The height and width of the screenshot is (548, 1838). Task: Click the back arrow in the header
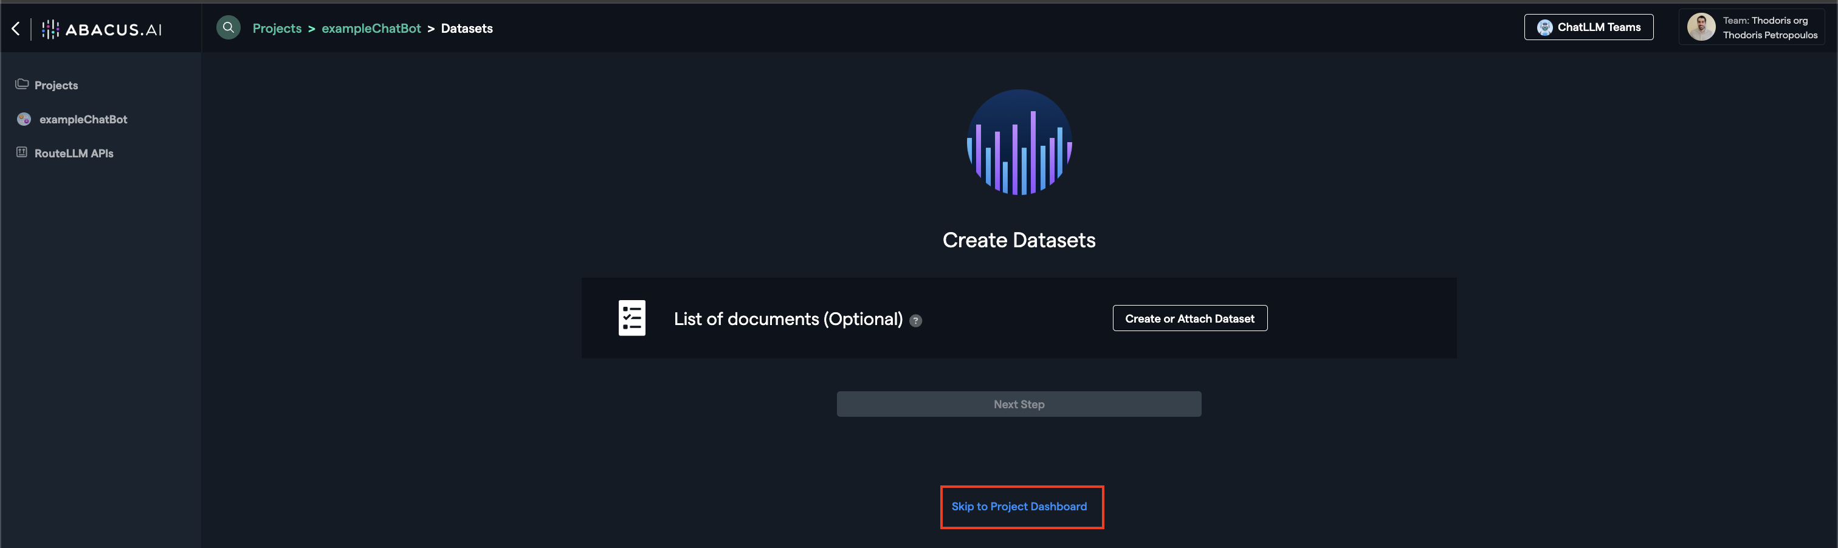[x=16, y=29]
